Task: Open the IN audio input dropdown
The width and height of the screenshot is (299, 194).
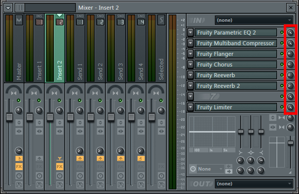Action: tap(254, 20)
